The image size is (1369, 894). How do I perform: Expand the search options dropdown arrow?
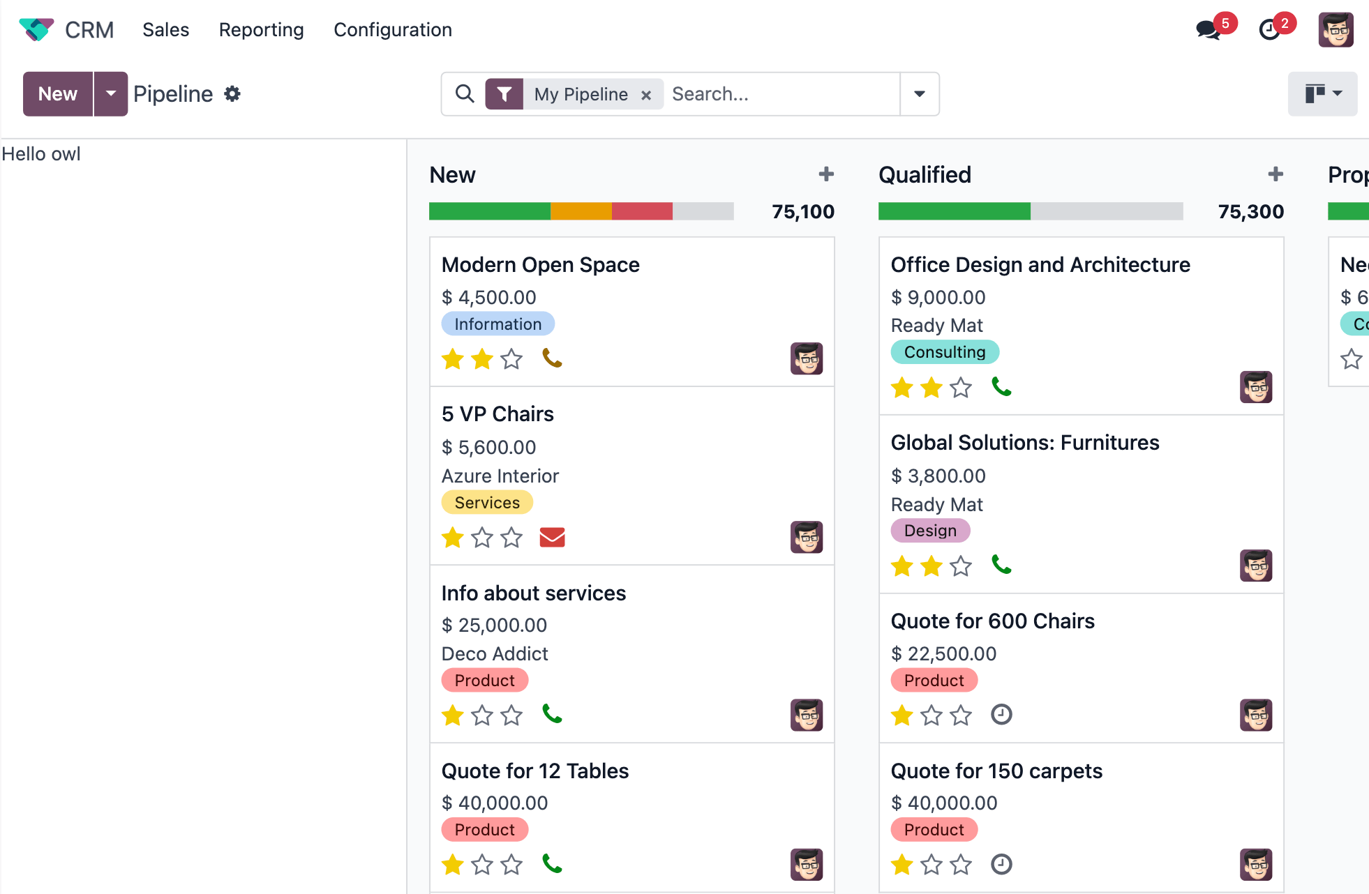(x=919, y=93)
